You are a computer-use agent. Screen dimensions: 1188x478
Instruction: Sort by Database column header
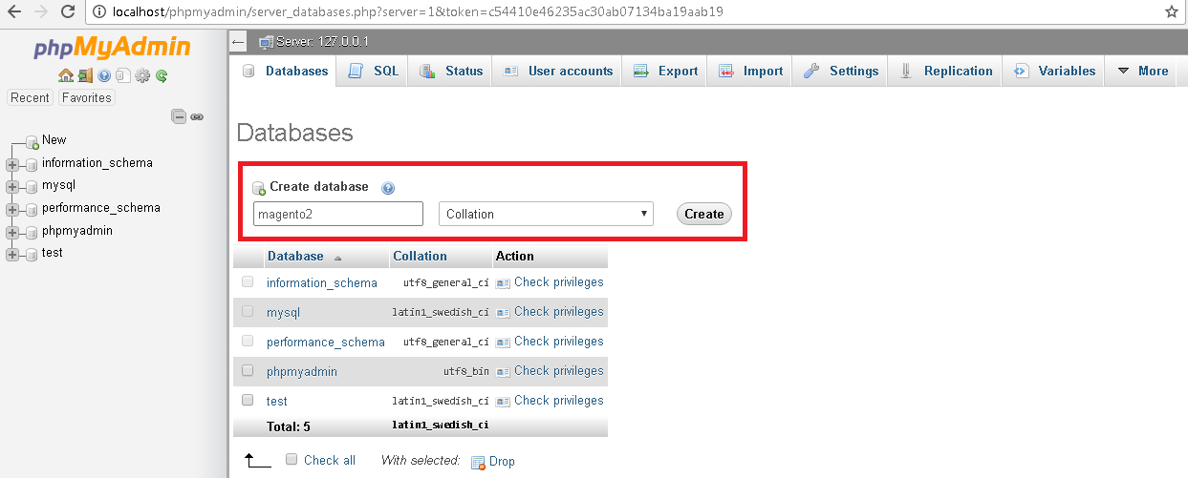click(295, 256)
